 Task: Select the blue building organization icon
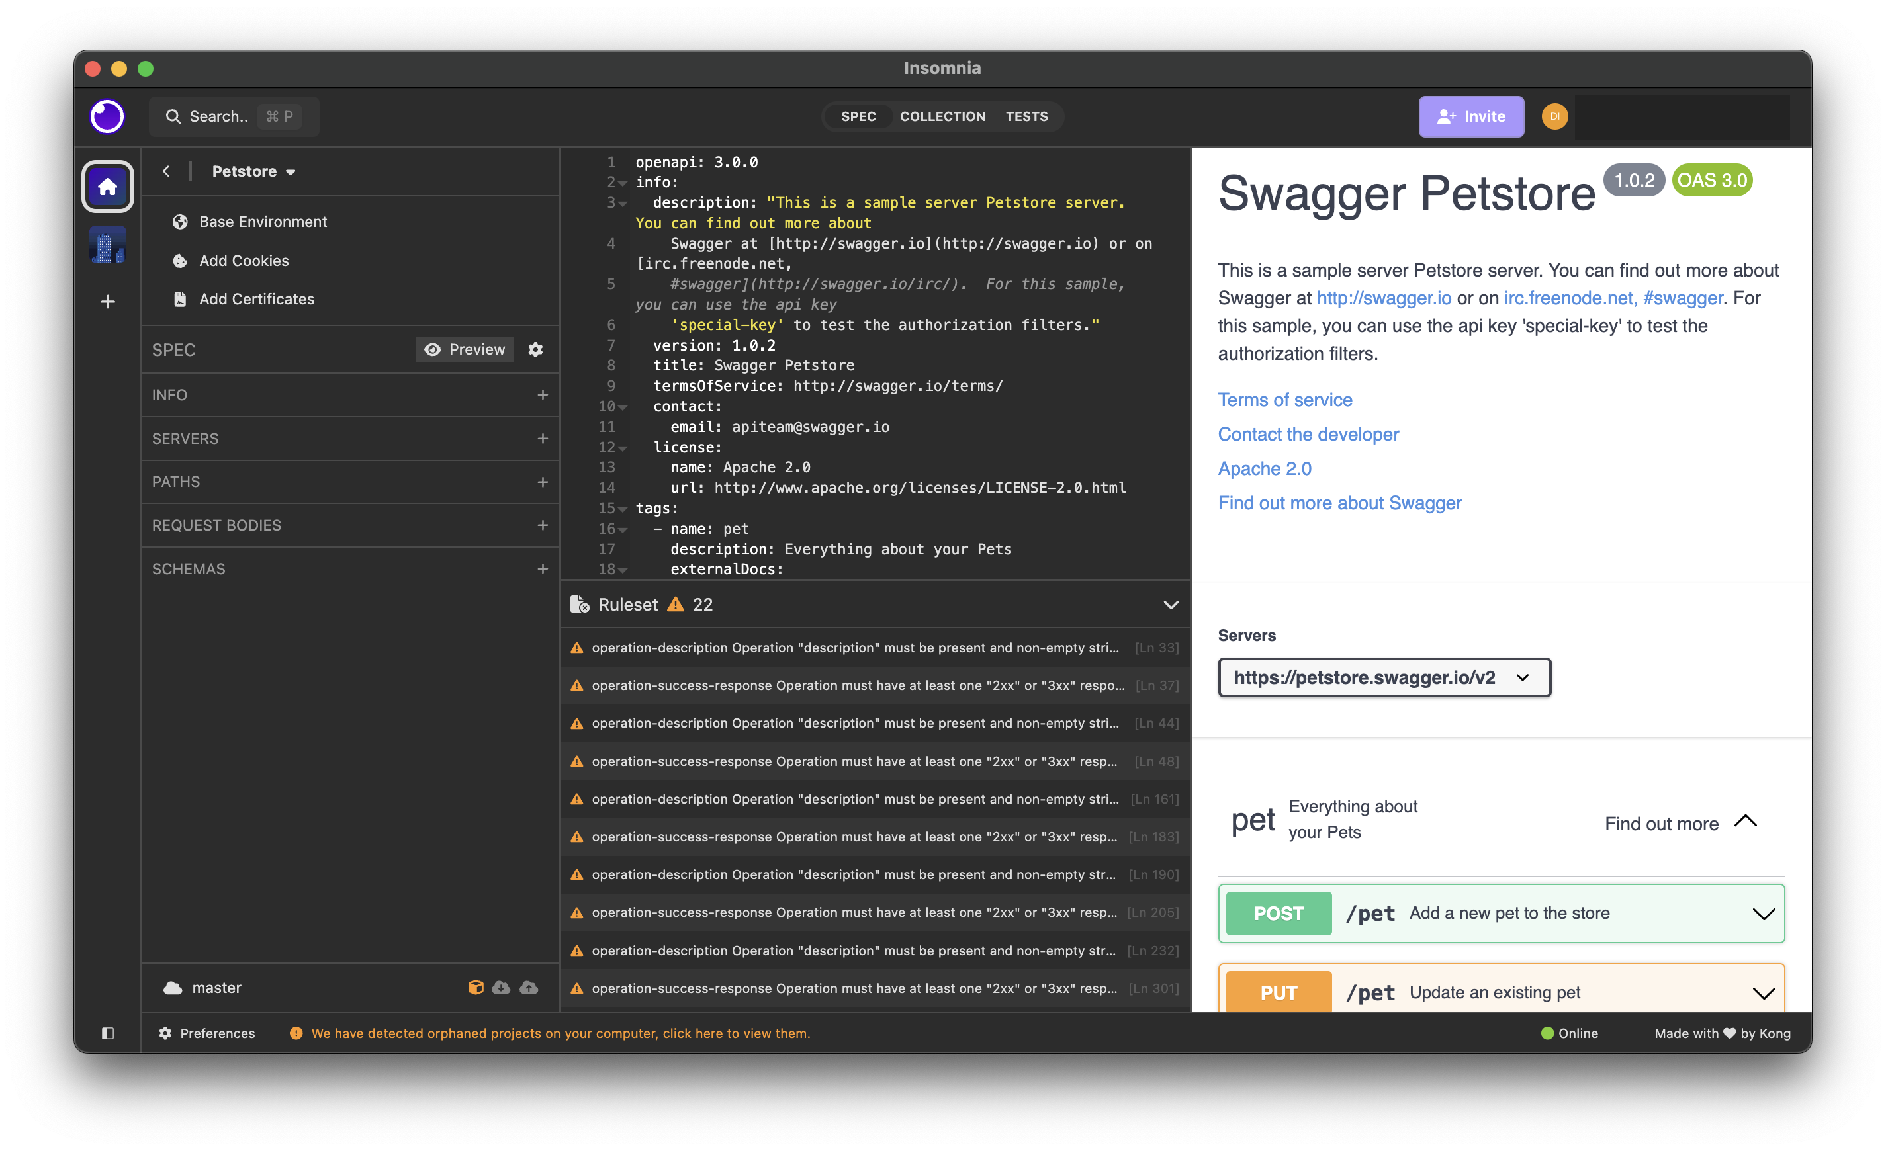tap(108, 245)
